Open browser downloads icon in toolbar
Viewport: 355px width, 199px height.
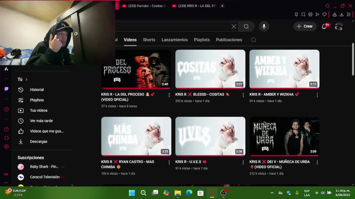341,14
